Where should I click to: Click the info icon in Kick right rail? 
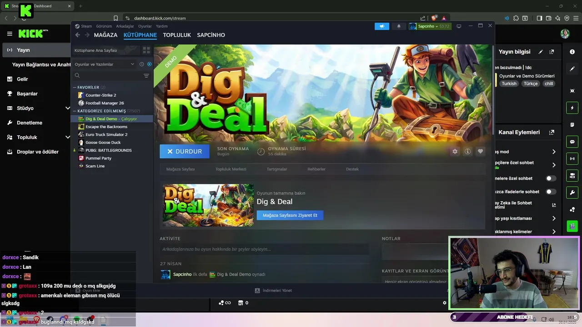pos(572,52)
